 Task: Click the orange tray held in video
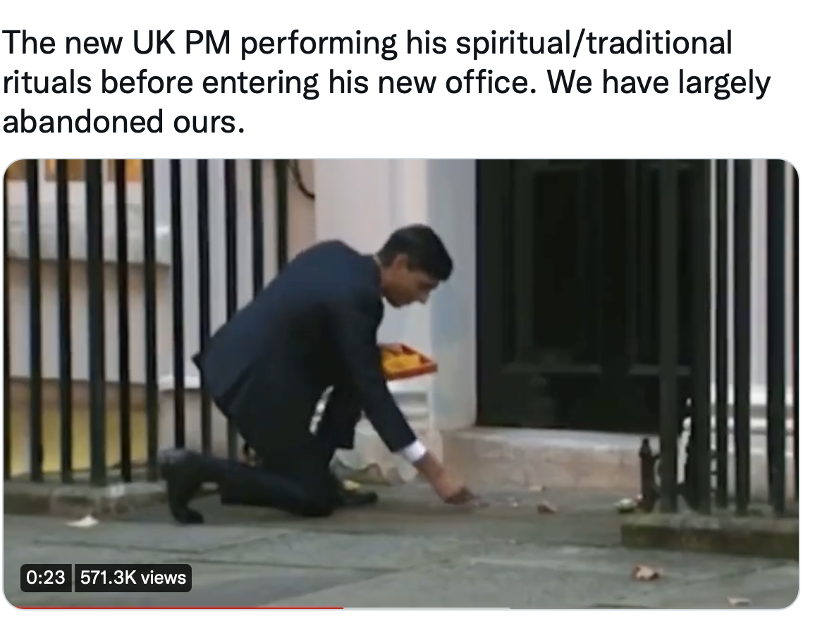tap(409, 360)
